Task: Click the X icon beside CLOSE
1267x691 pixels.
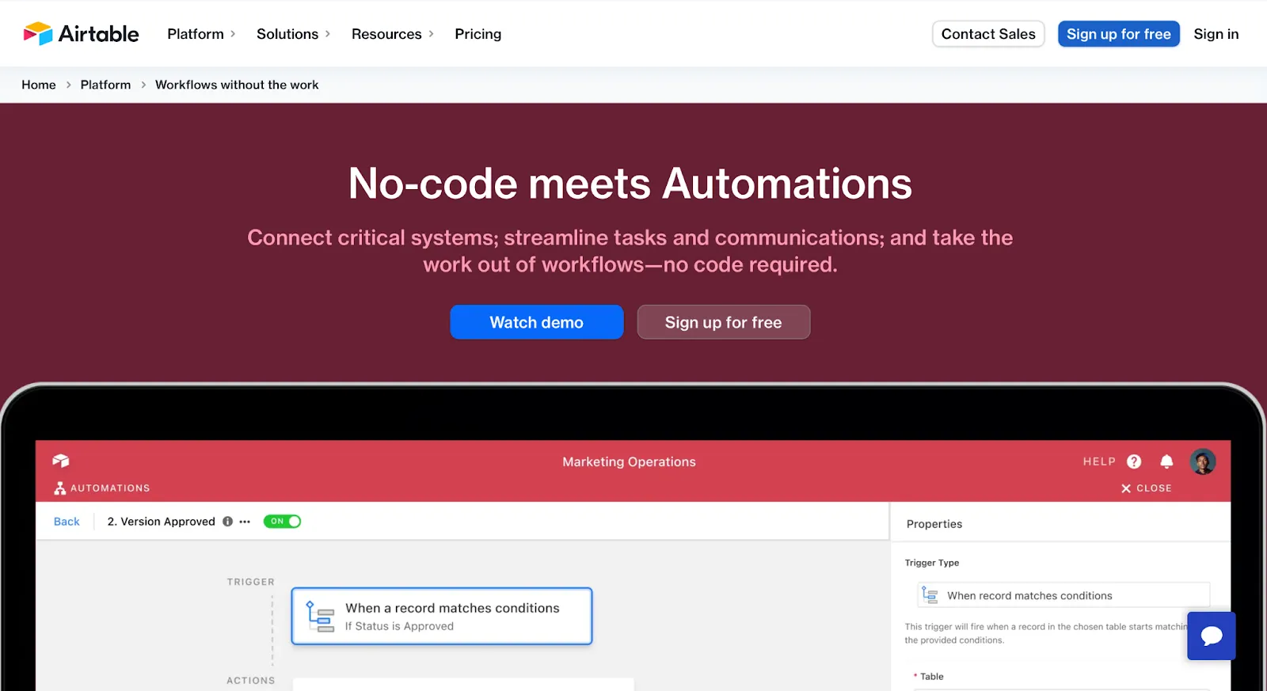Action: click(1126, 488)
